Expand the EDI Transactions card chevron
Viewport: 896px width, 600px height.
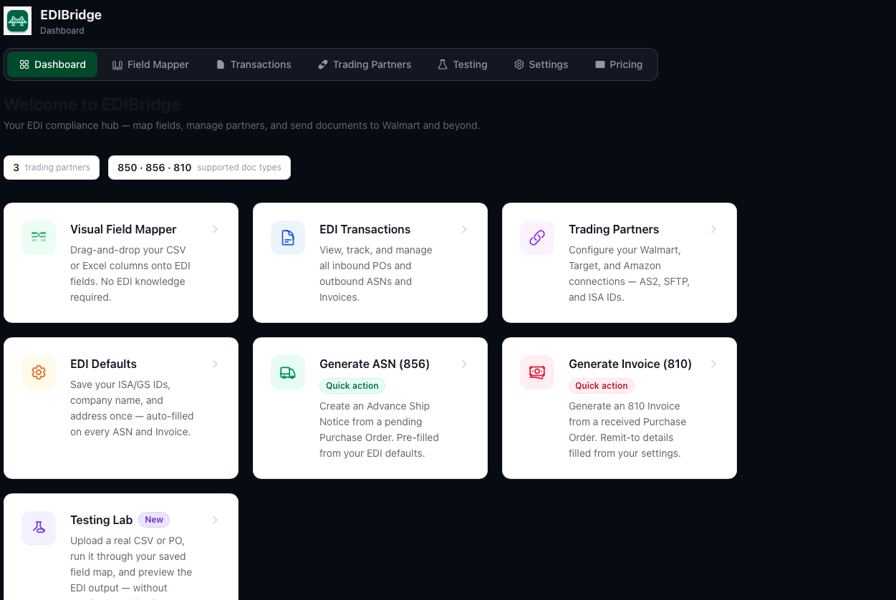point(464,229)
